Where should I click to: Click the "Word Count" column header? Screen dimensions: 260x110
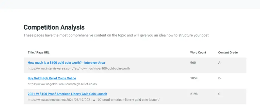tap(198, 52)
